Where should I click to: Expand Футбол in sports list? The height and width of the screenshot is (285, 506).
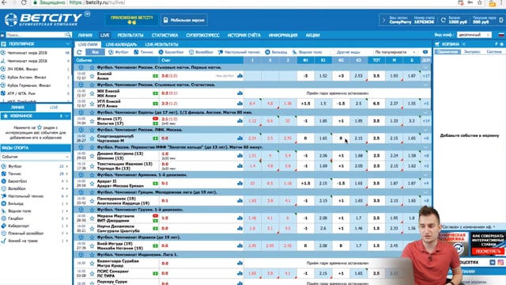(x=67, y=166)
